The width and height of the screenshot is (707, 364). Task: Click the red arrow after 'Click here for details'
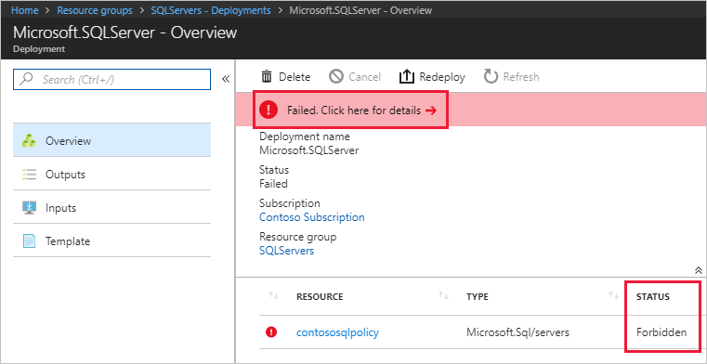[431, 110]
